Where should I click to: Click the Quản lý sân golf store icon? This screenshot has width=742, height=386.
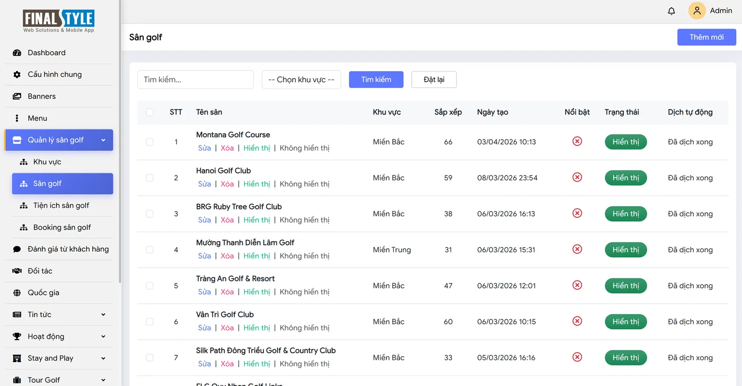pyautogui.click(x=17, y=140)
